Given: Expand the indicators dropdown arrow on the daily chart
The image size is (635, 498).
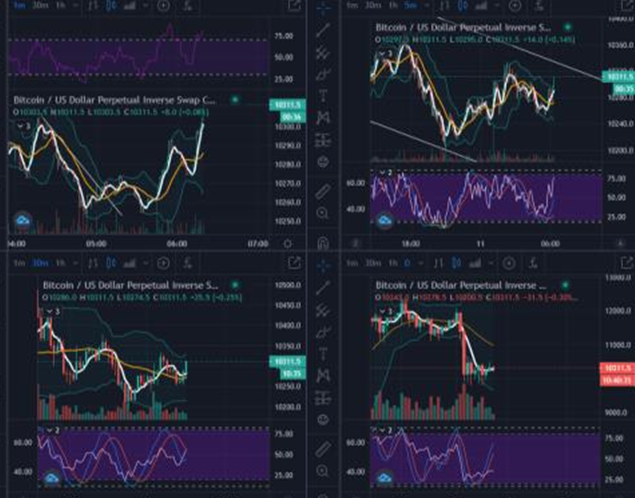Looking at the screenshot, I should coord(490,264).
